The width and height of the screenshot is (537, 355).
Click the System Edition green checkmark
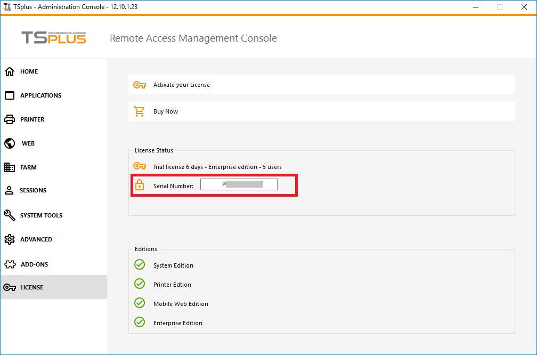pyautogui.click(x=140, y=265)
